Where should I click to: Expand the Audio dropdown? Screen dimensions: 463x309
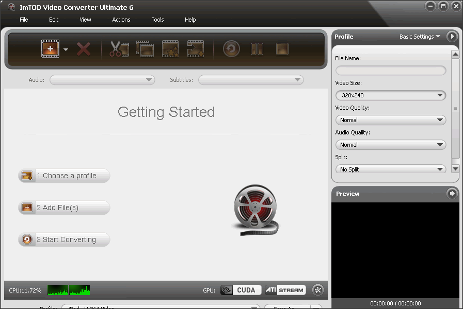102,80
